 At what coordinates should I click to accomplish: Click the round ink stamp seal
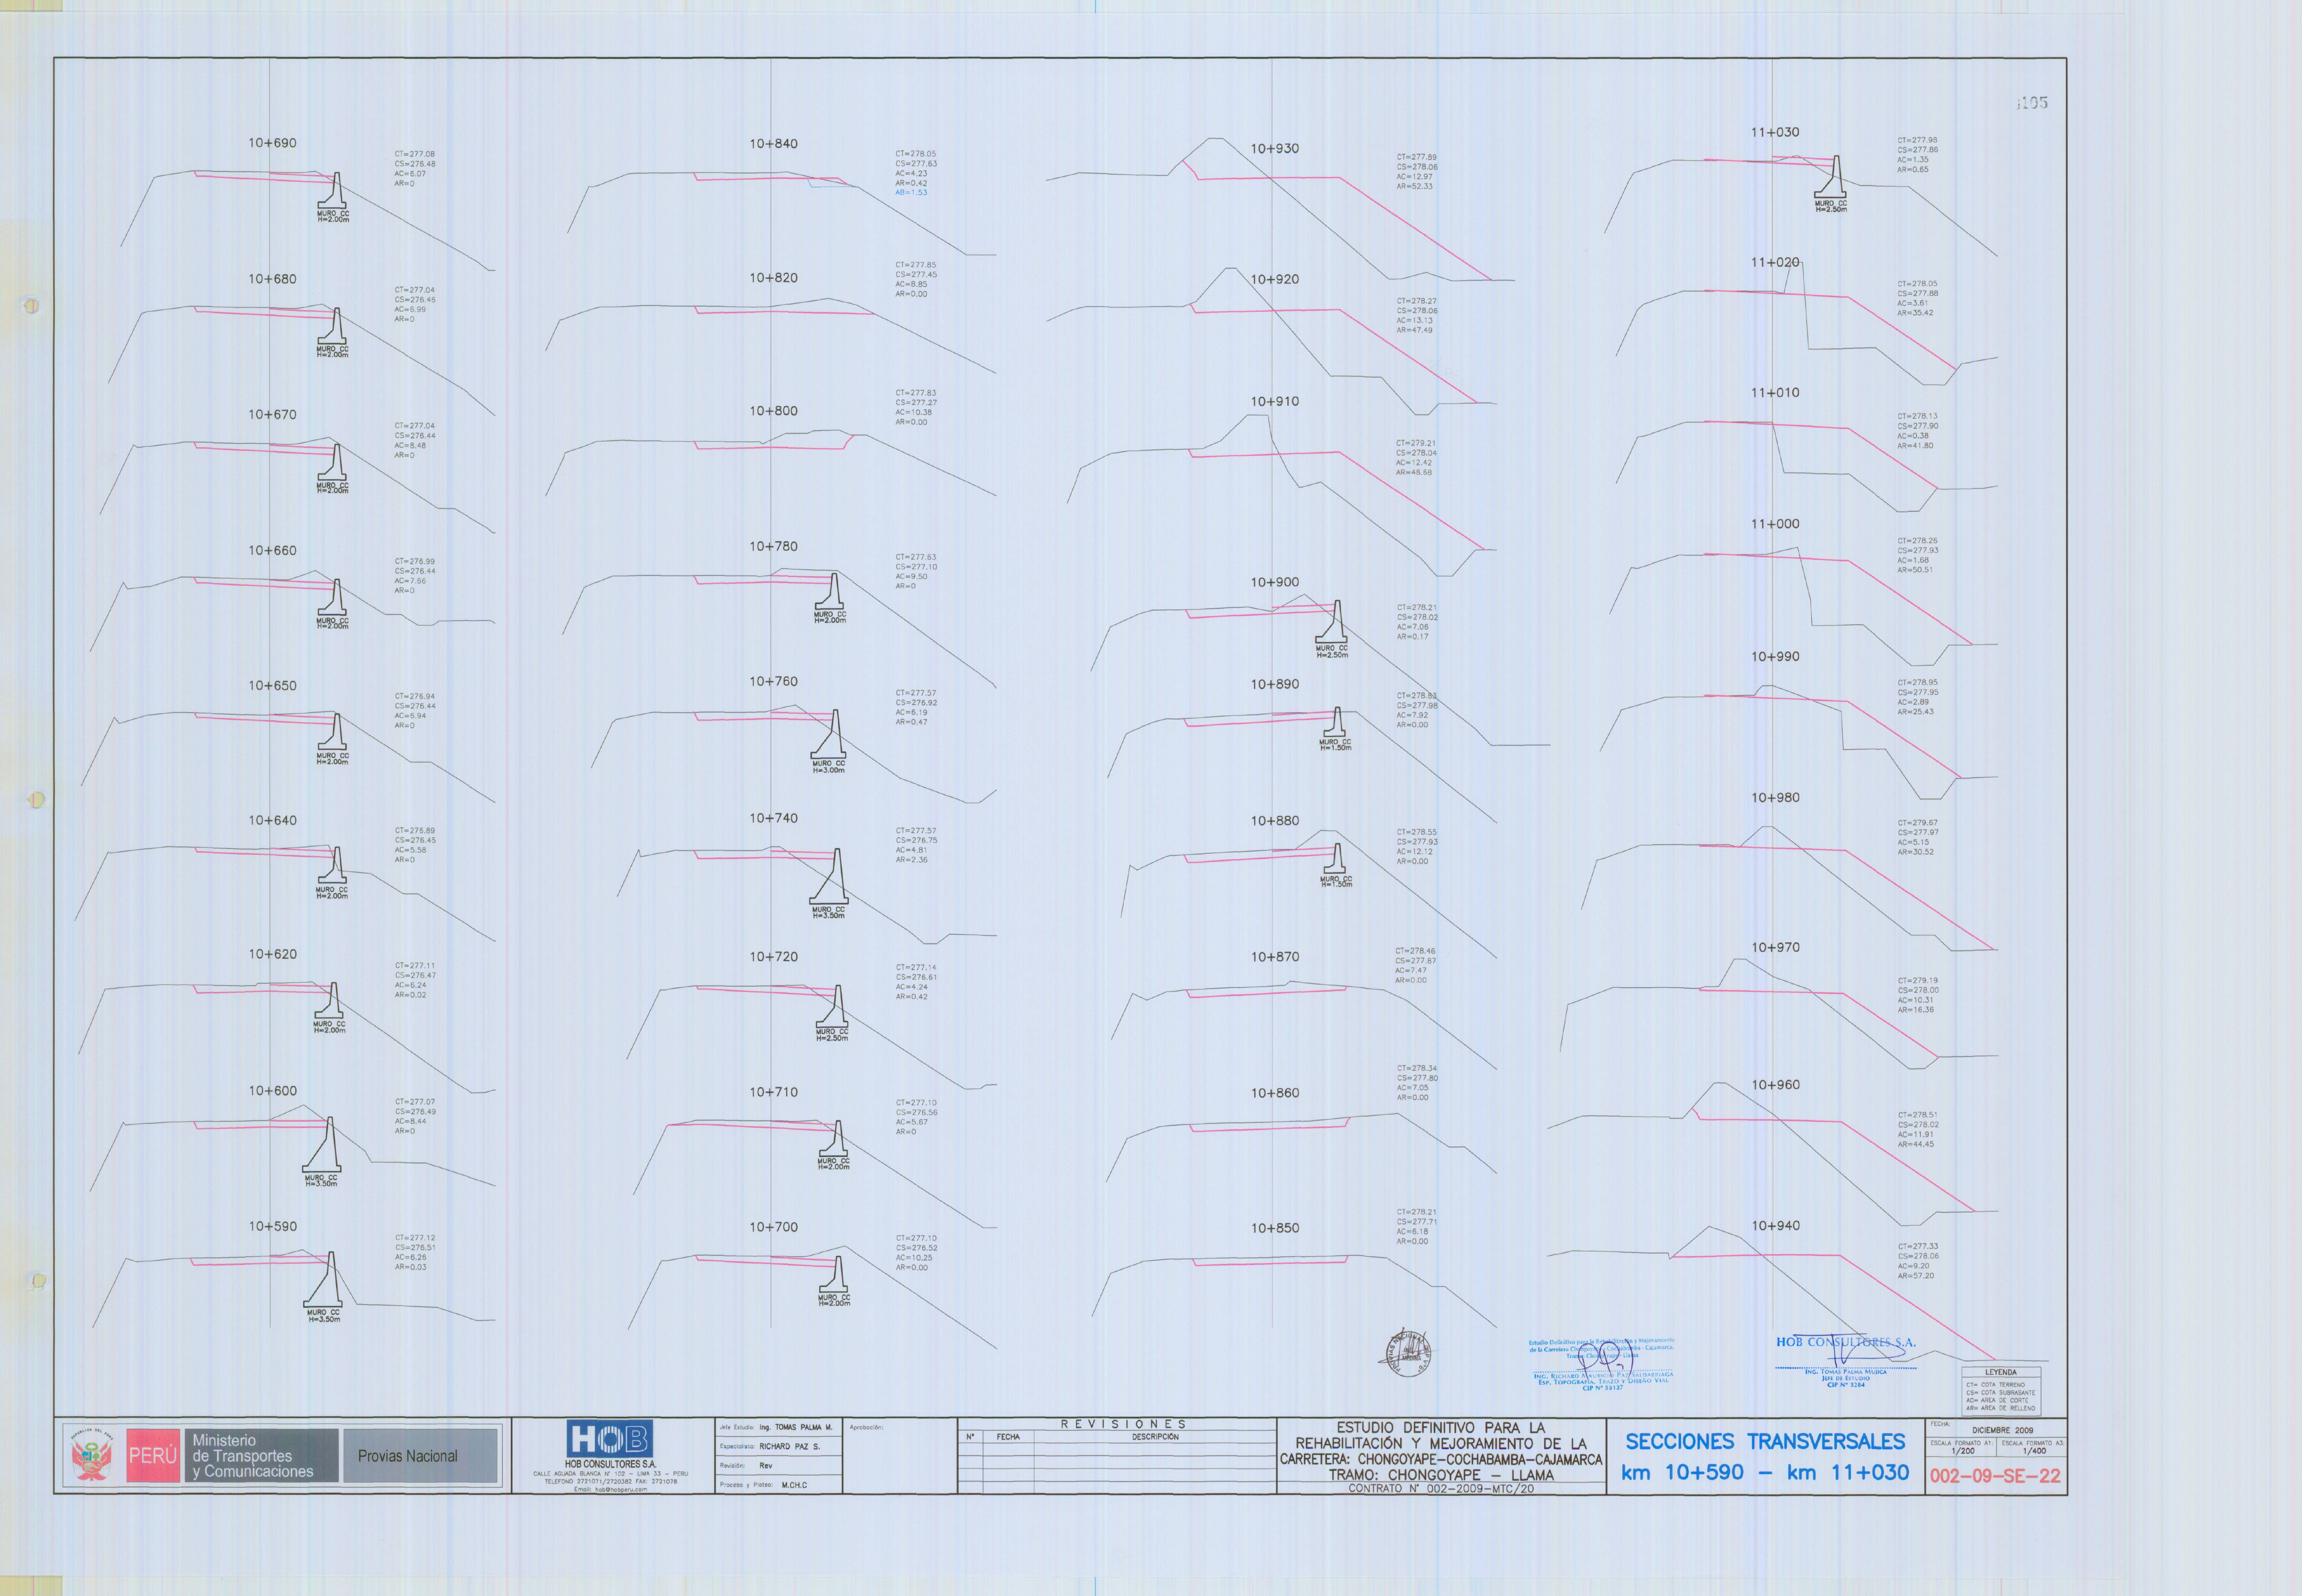(x=1407, y=1353)
